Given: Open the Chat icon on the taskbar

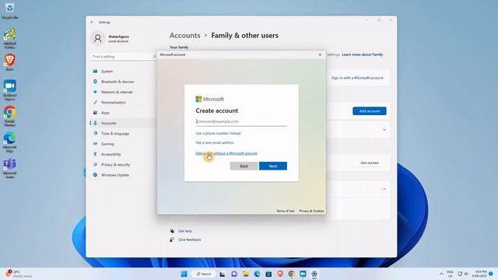Looking at the screenshot, I should click(234, 274).
